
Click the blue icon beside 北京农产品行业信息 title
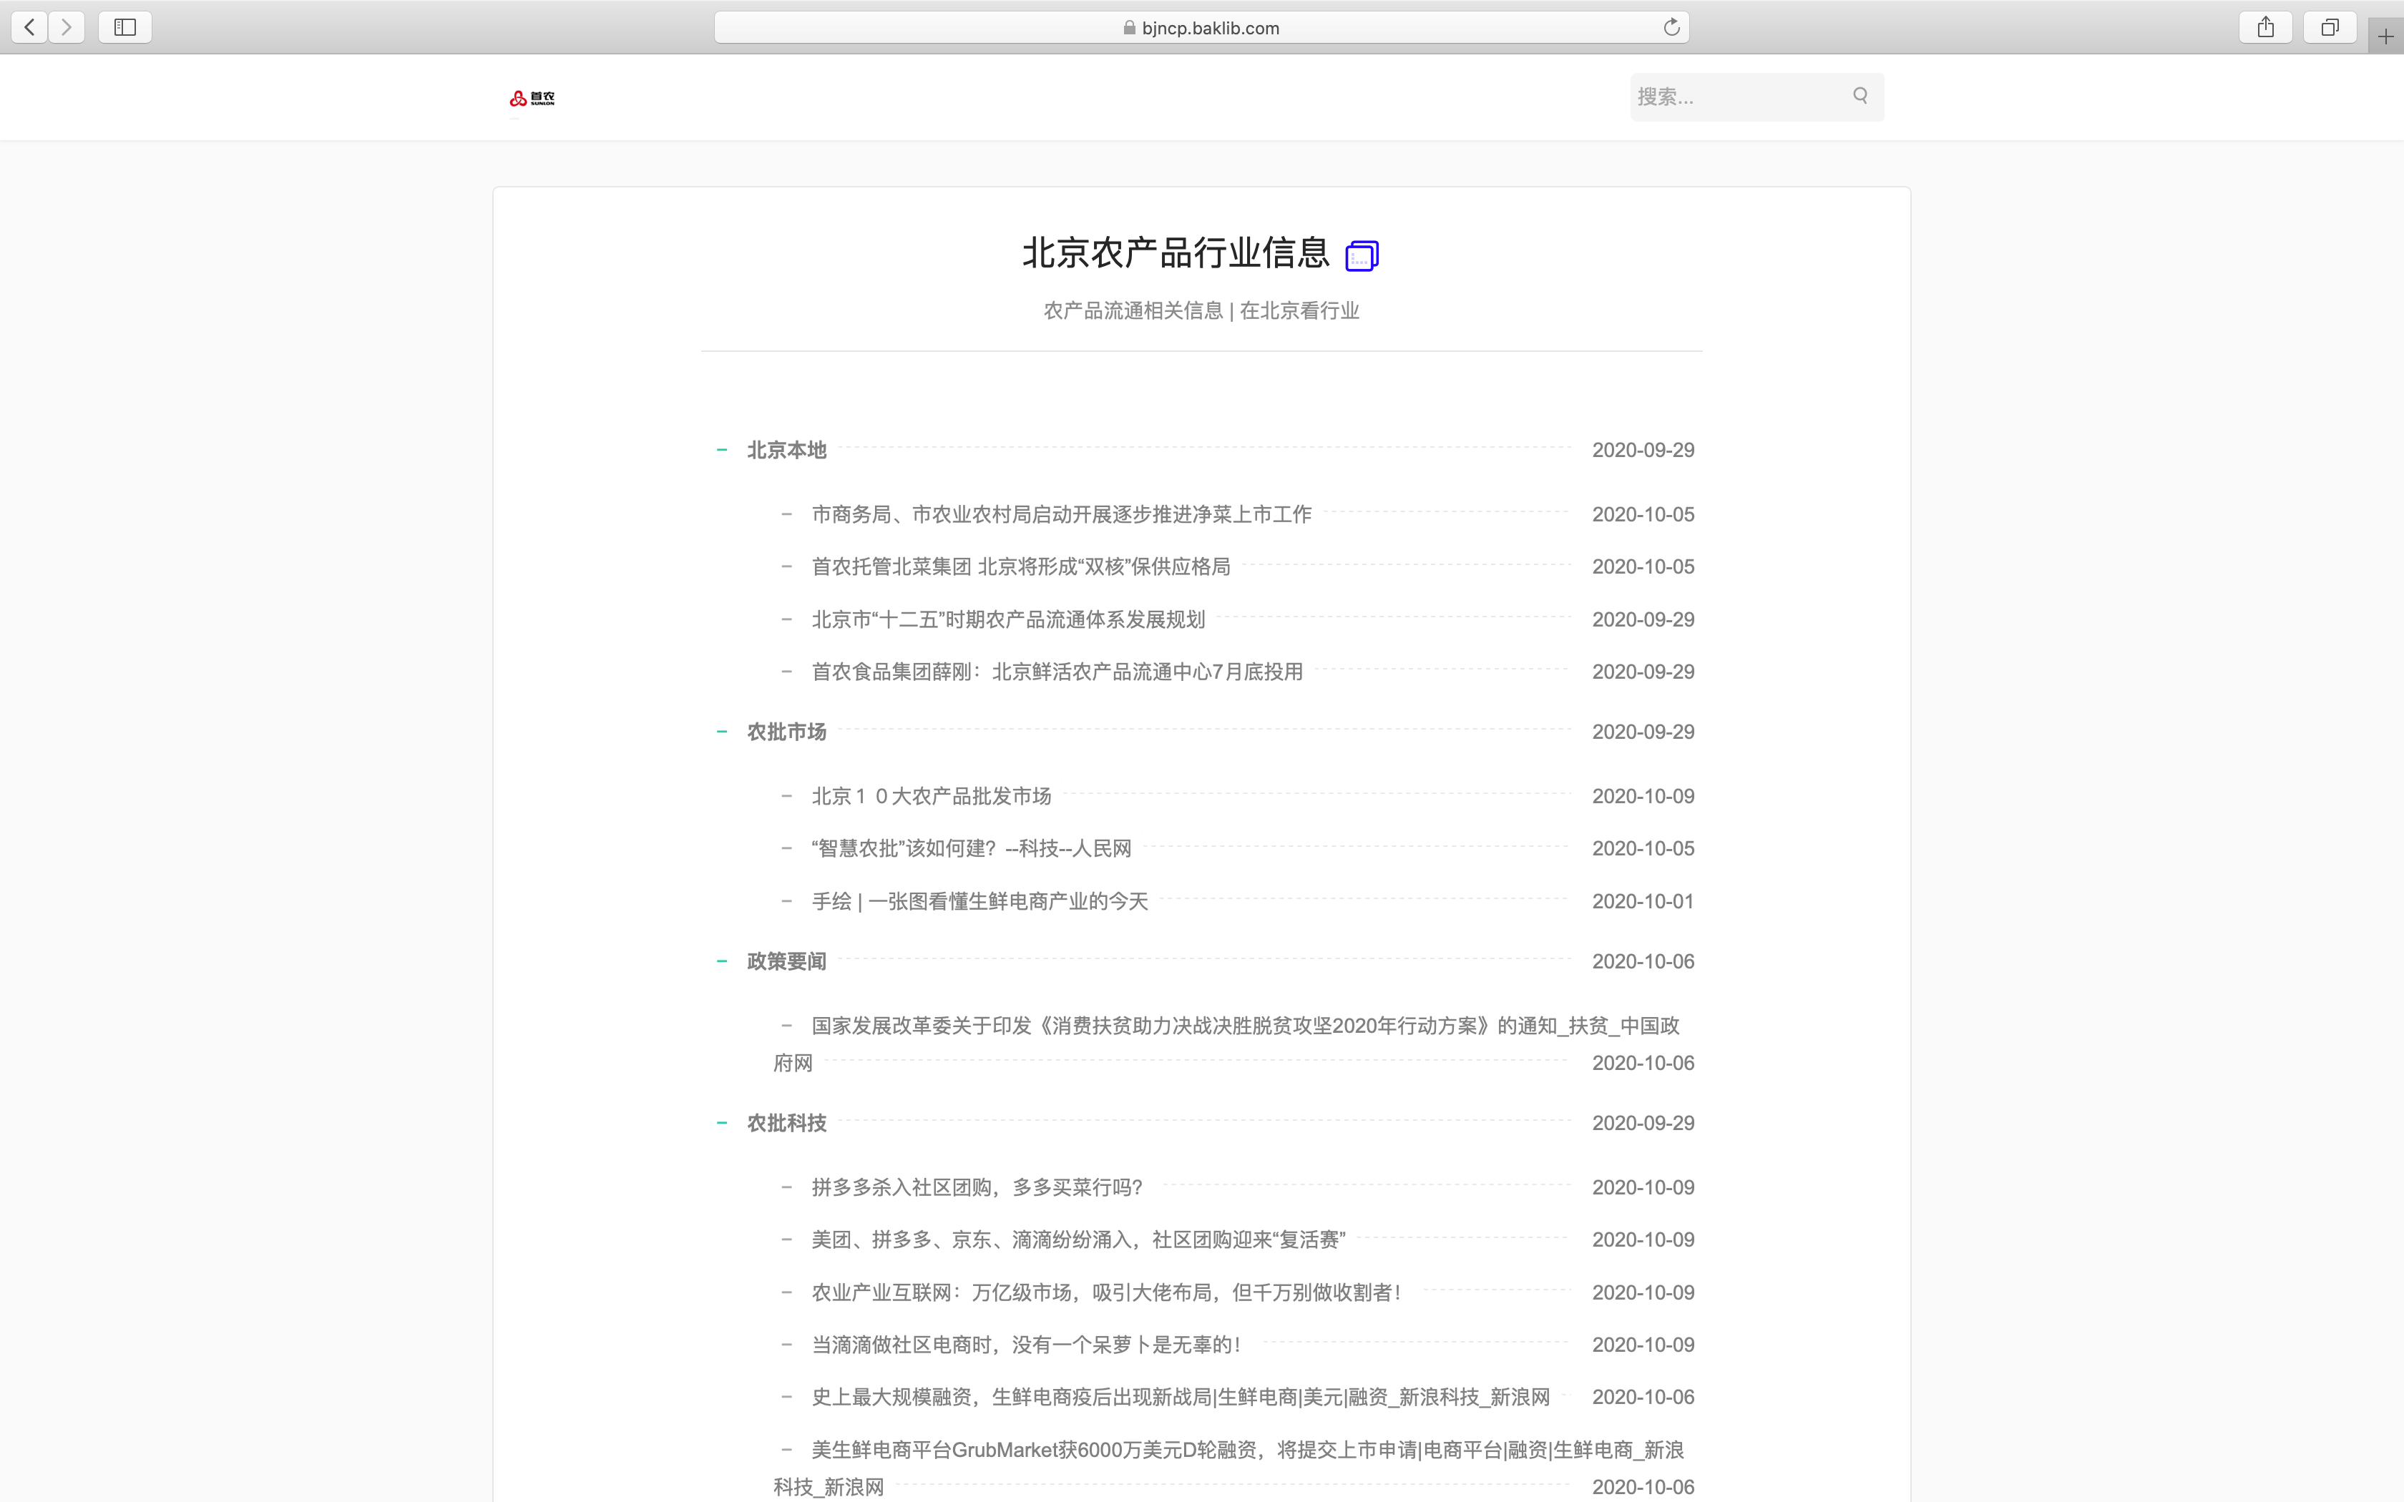[x=1361, y=255]
